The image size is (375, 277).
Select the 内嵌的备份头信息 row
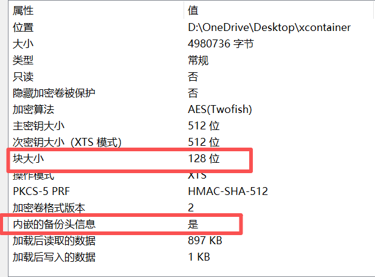[x=54, y=224]
